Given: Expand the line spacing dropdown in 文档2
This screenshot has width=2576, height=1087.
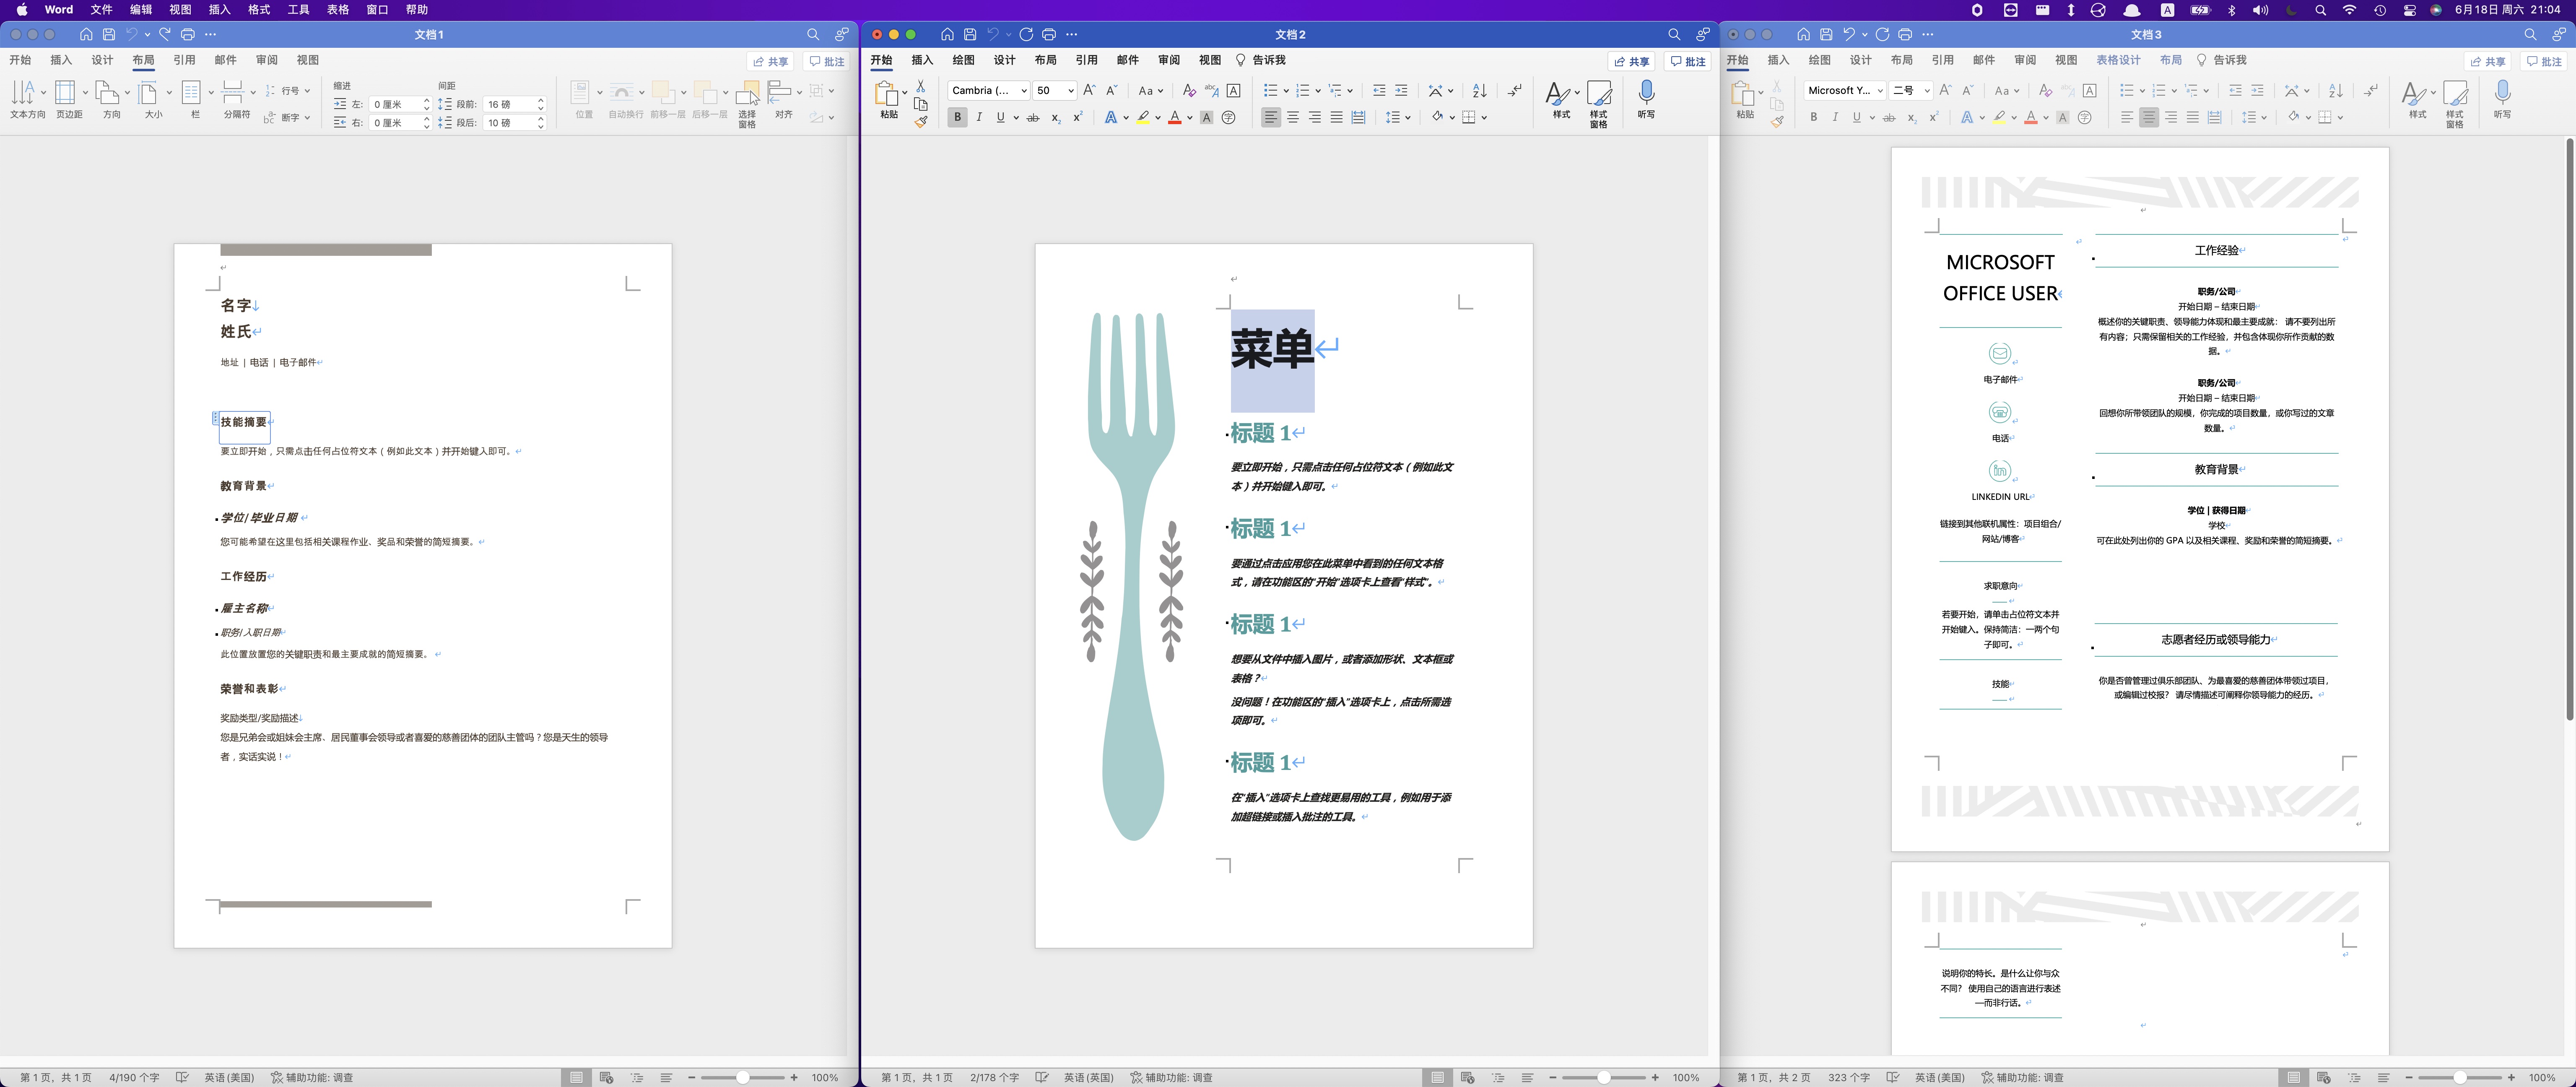Looking at the screenshot, I should (1408, 117).
